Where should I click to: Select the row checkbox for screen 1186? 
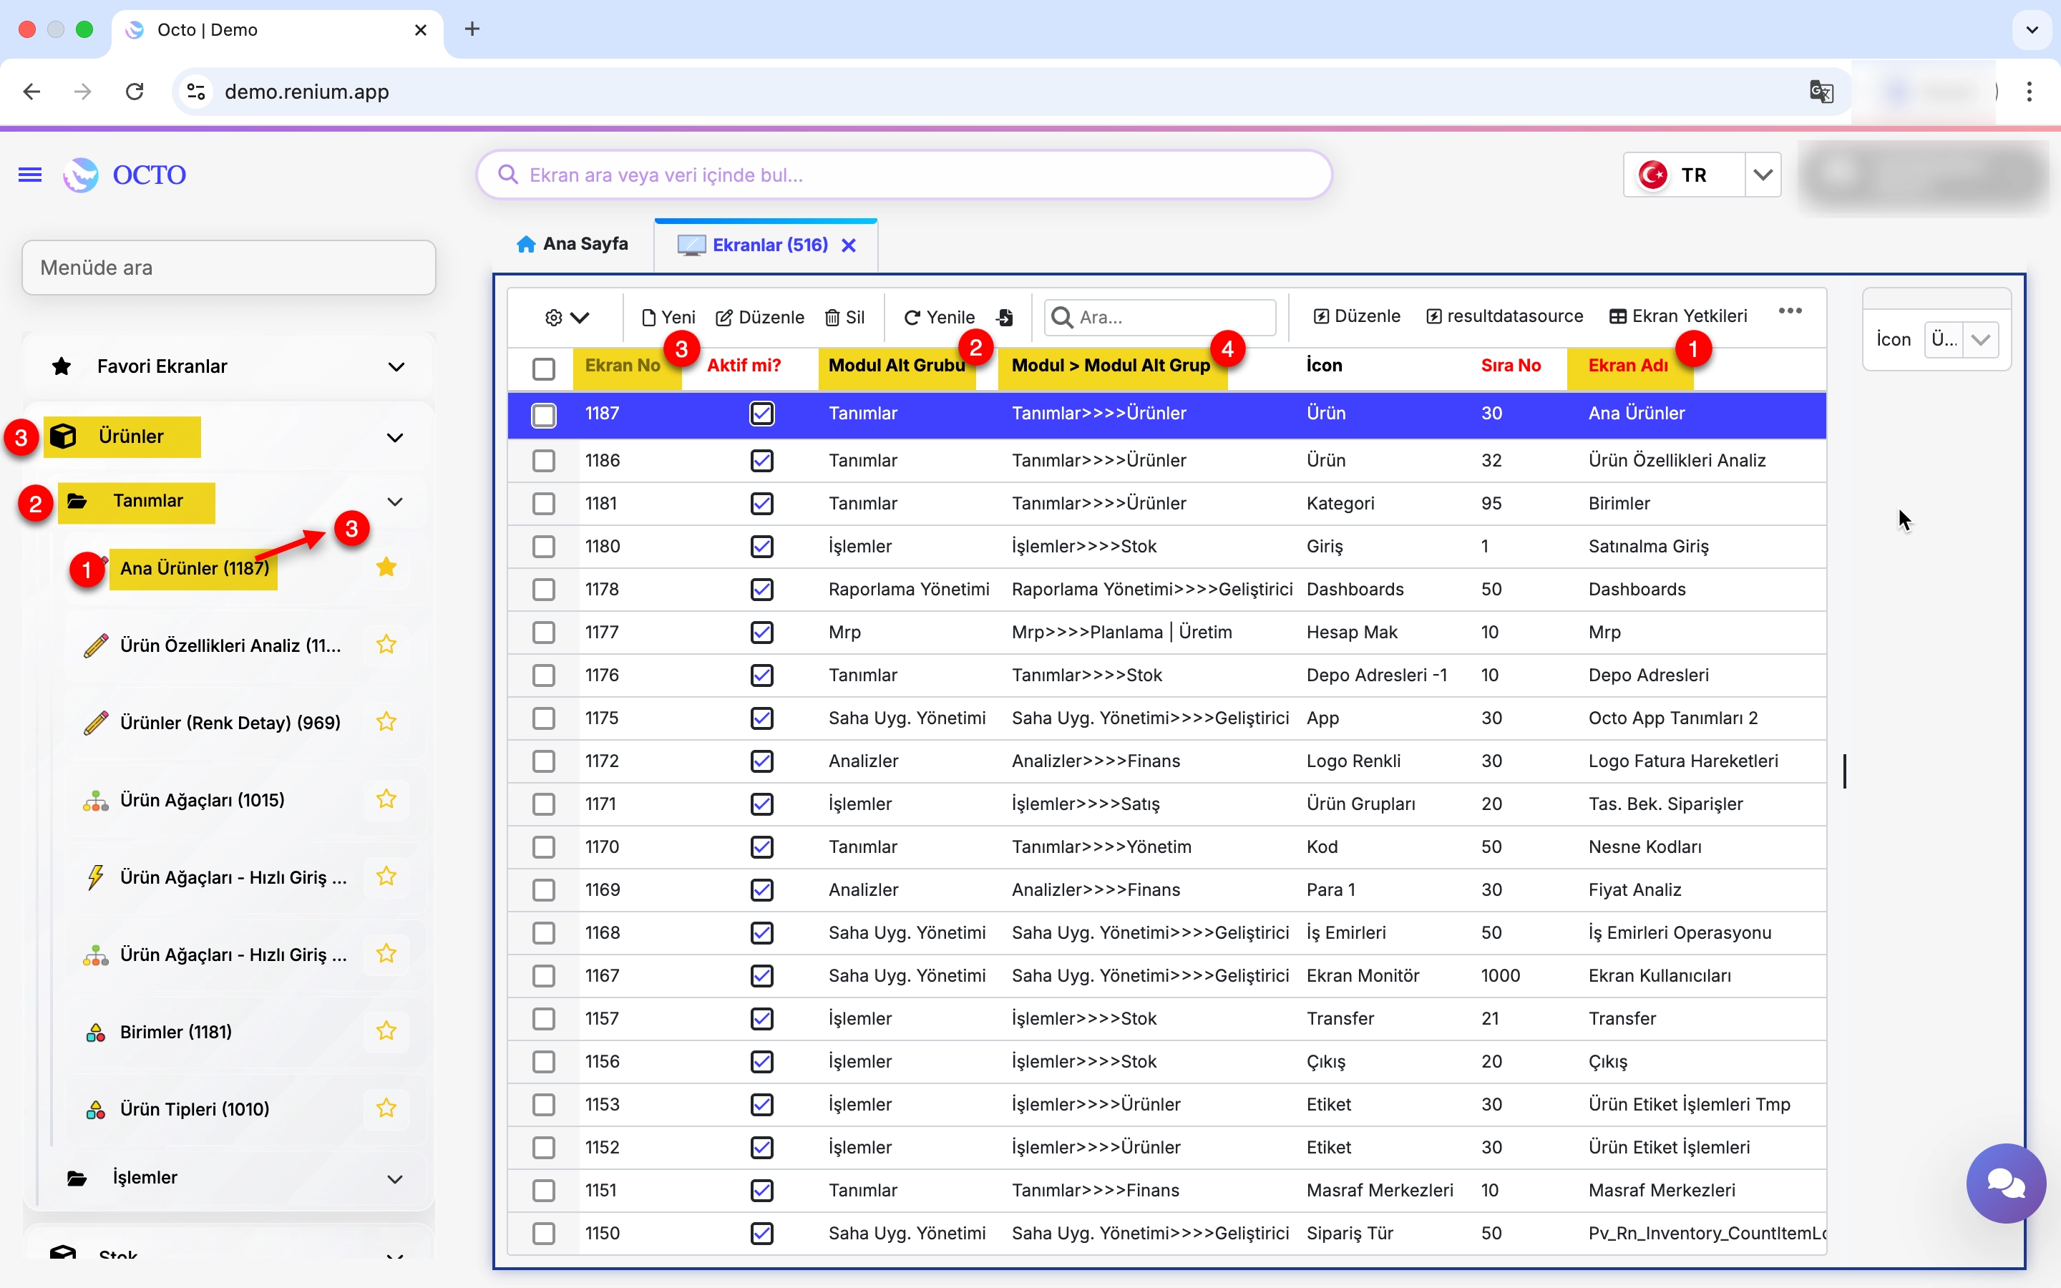click(x=543, y=461)
